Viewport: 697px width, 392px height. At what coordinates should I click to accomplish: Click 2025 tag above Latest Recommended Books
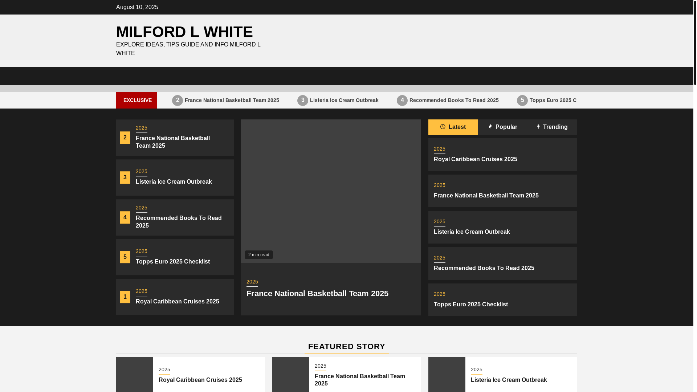[440, 258]
